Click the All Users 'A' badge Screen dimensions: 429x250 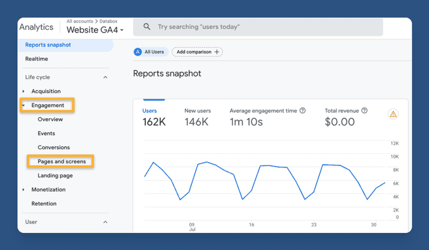[138, 52]
